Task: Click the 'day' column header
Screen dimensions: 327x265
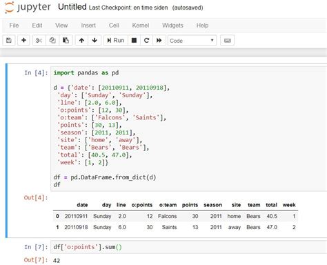Action: (x=107, y=205)
